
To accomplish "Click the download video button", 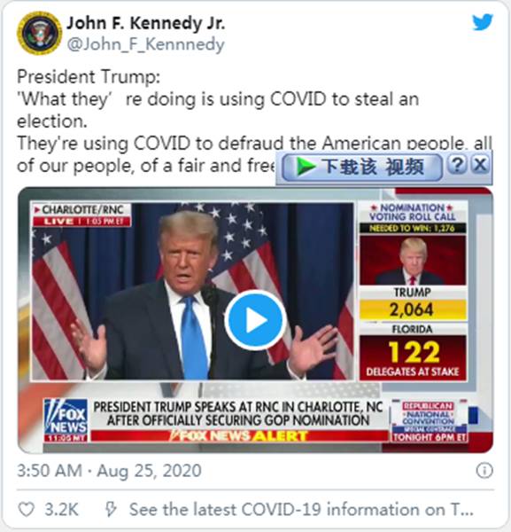I will click(x=361, y=167).
